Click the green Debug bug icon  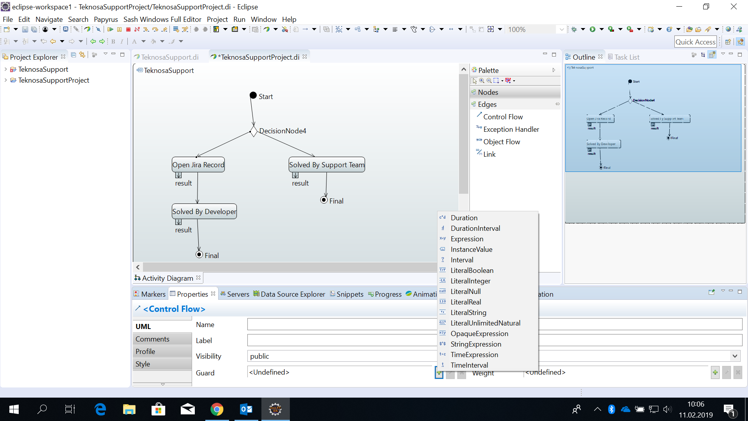[x=574, y=29]
